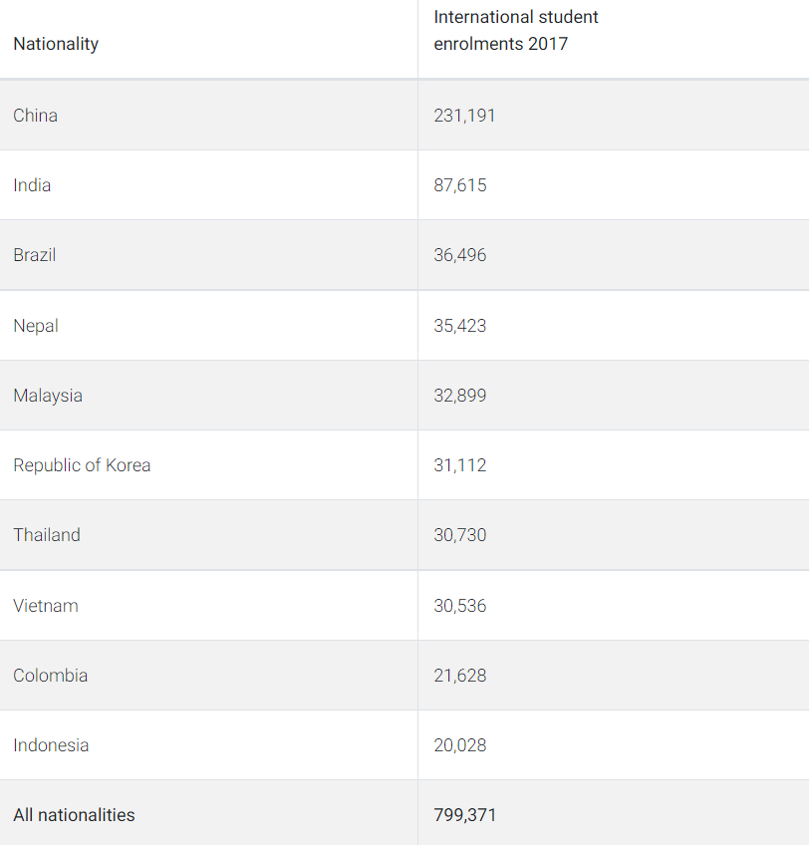Click the 231,191 enrolments value
This screenshot has height=845, width=809.
pyautogui.click(x=464, y=116)
